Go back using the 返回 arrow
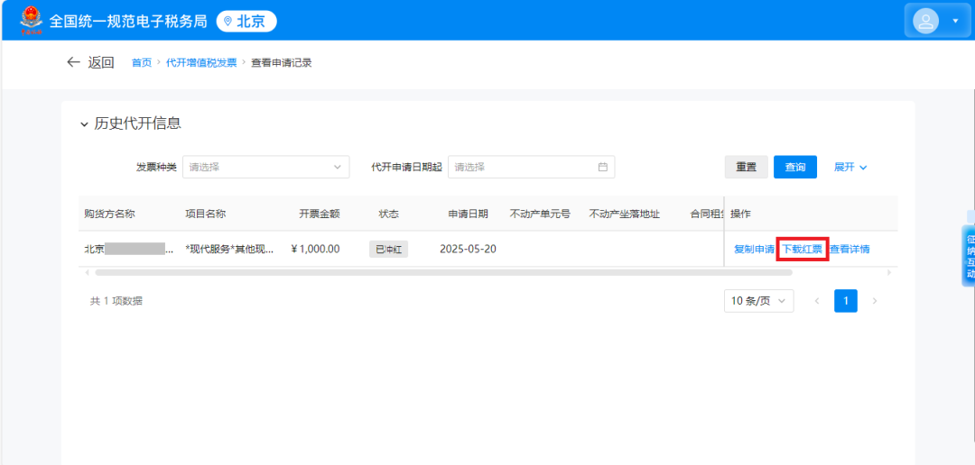 90,62
